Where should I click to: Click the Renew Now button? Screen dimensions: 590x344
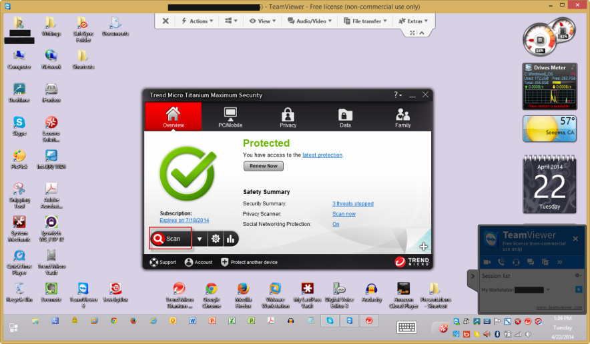263,166
